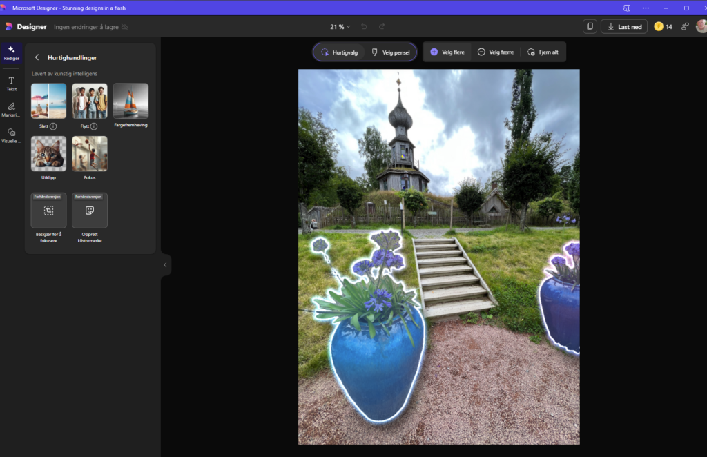This screenshot has width=707, height=457.
Task: Select the Markering tool in sidebar
Action: (x=11, y=109)
